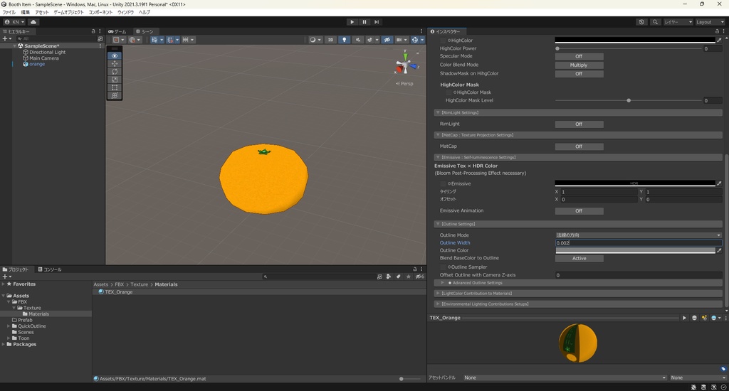Adjust the HighColor Mask Level slider
Viewport: 729px width, 391px height.
pos(629,100)
